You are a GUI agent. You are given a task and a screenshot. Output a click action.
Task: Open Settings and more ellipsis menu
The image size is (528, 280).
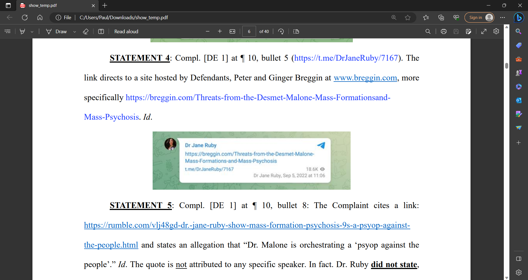click(503, 18)
